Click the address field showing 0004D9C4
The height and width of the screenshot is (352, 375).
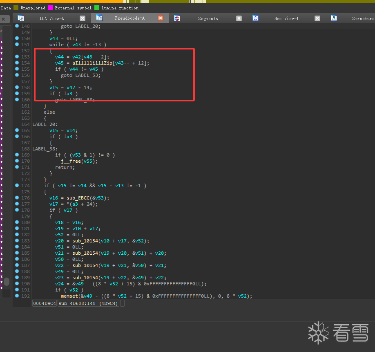coord(45,303)
